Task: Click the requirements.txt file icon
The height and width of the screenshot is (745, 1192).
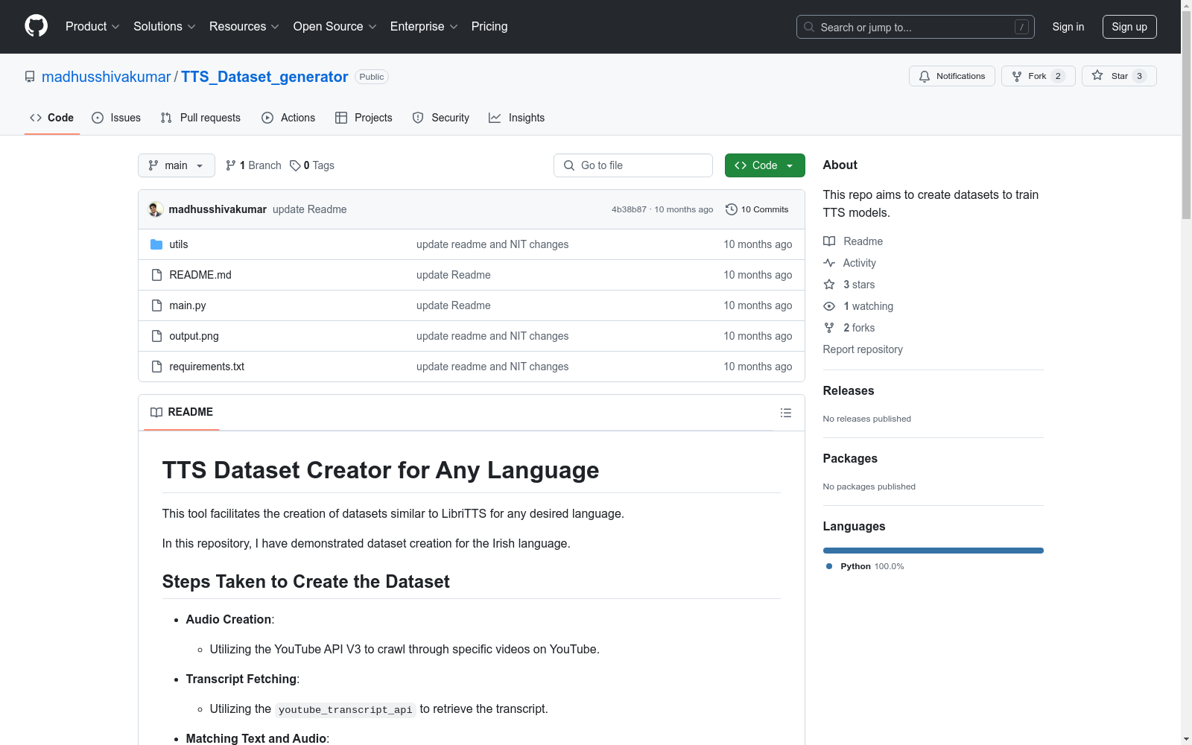Action: [156, 367]
